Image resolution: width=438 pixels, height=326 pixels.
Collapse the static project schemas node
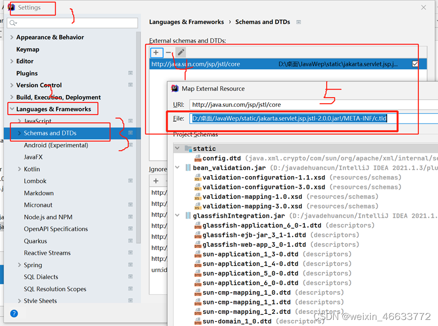tap(177, 148)
